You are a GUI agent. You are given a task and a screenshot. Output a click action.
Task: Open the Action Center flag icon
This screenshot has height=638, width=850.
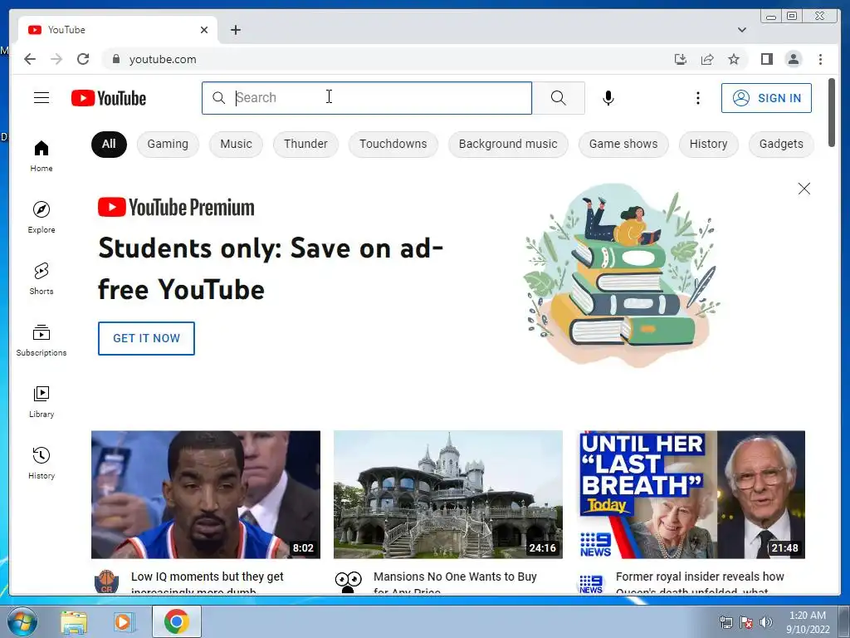[746, 622]
